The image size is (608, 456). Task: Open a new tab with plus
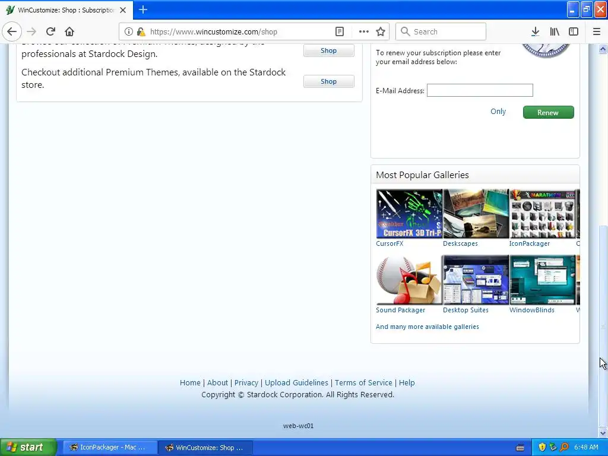pyautogui.click(x=142, y=9)
